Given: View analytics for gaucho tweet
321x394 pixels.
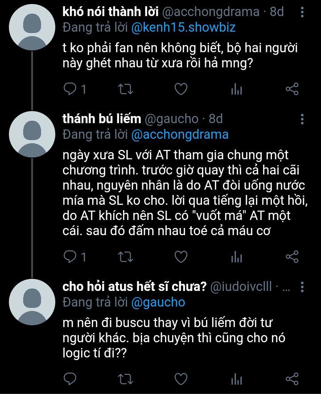Looking at the screenshot, I should pos(236,257).
